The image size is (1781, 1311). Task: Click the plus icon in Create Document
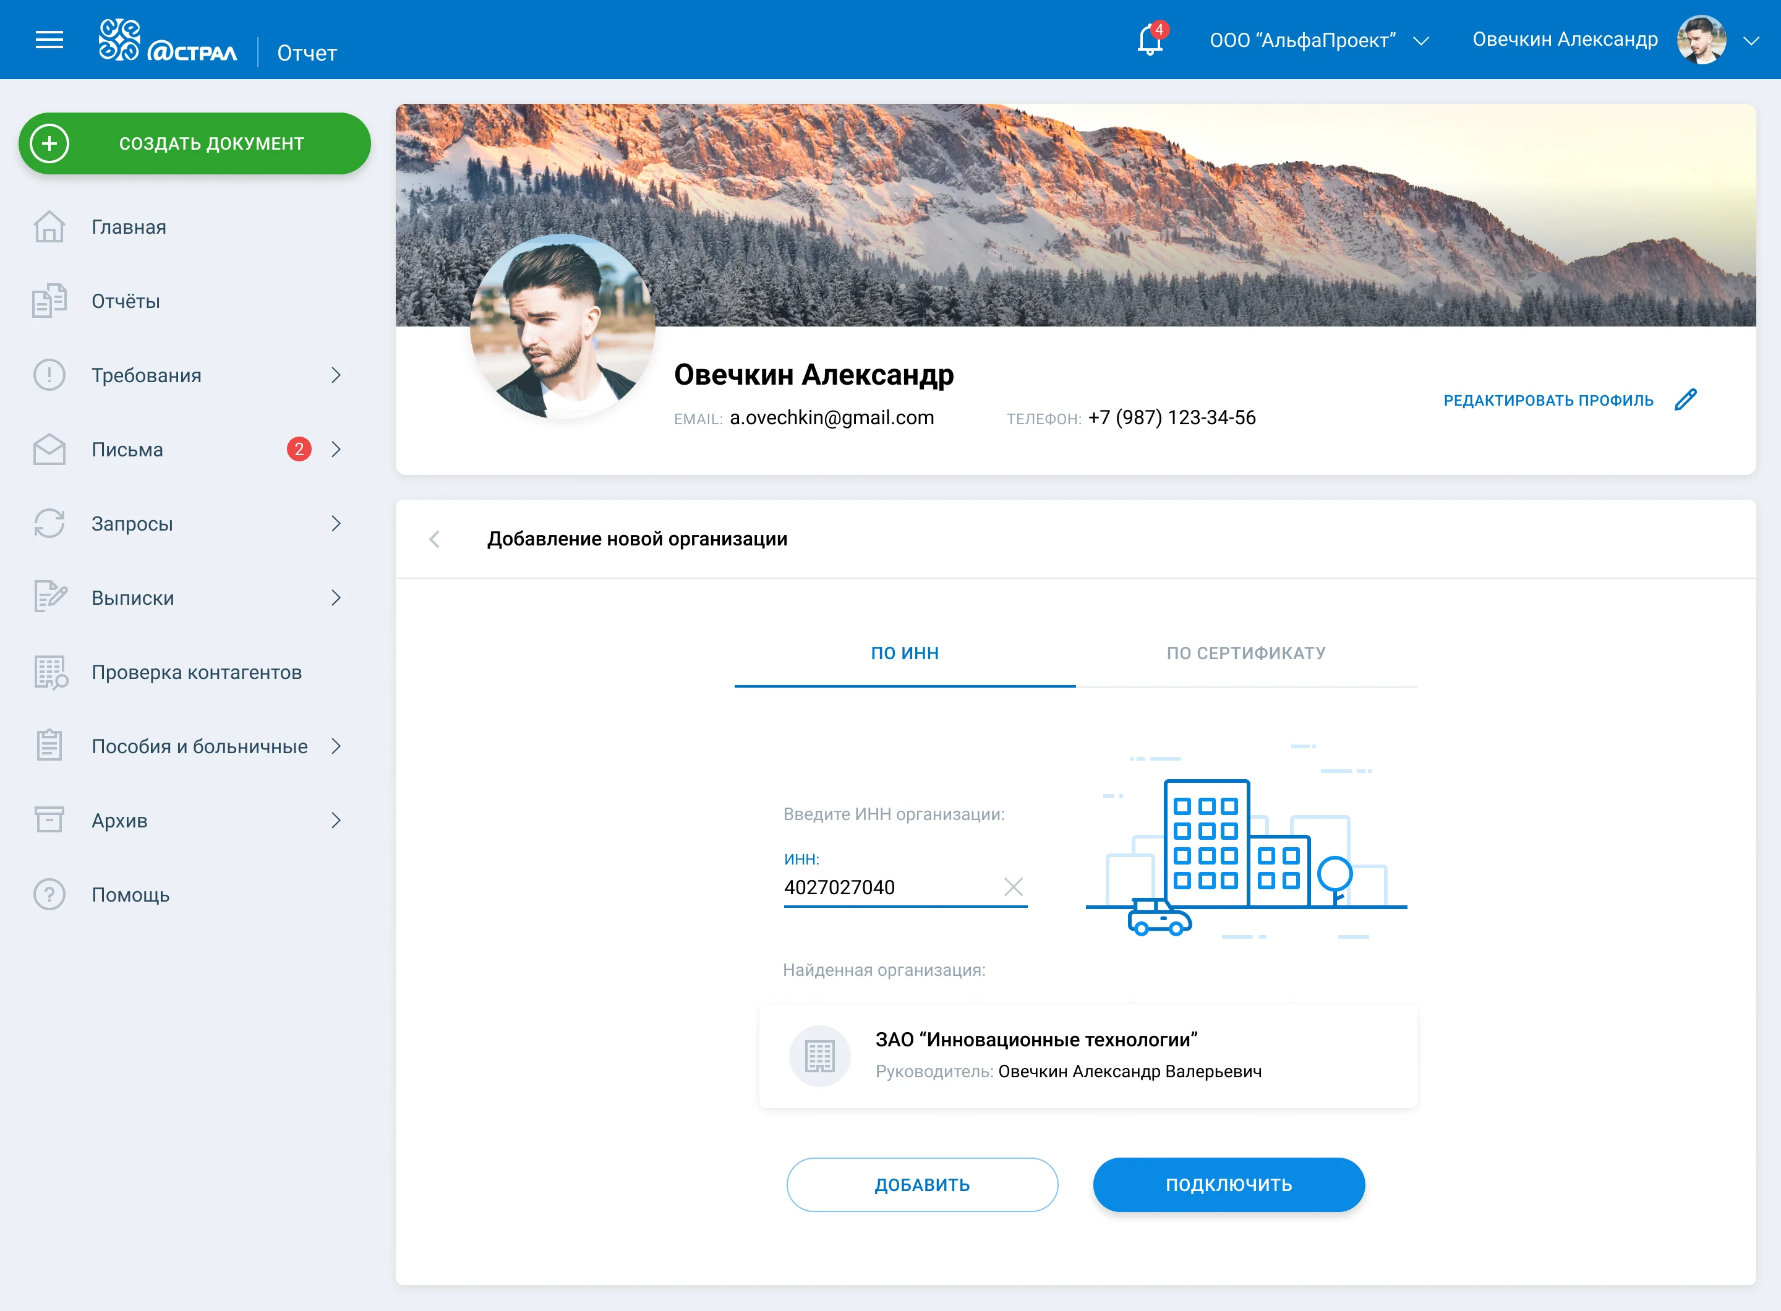tap(49, 143)
